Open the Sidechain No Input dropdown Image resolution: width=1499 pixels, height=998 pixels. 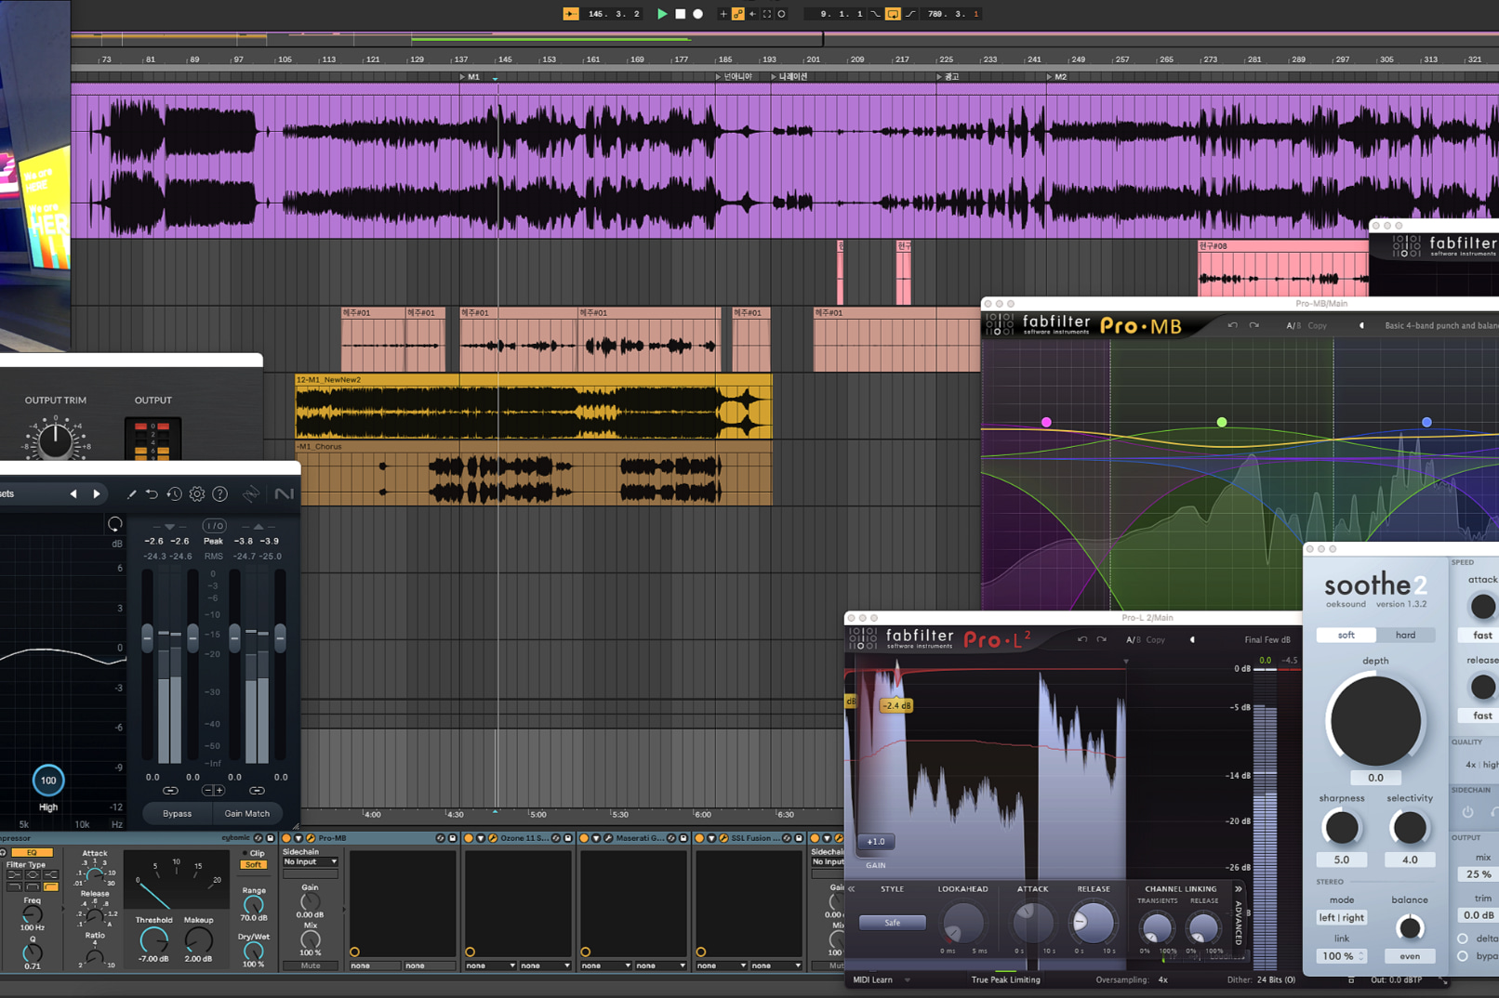pos(311,861)
